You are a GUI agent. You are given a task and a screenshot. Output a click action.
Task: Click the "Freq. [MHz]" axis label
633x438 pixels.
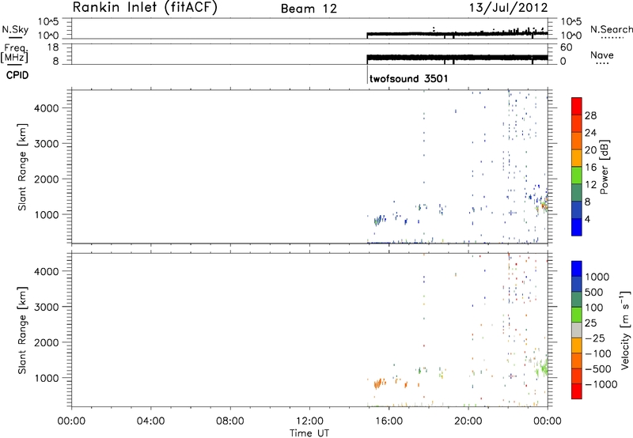[15, 54]
